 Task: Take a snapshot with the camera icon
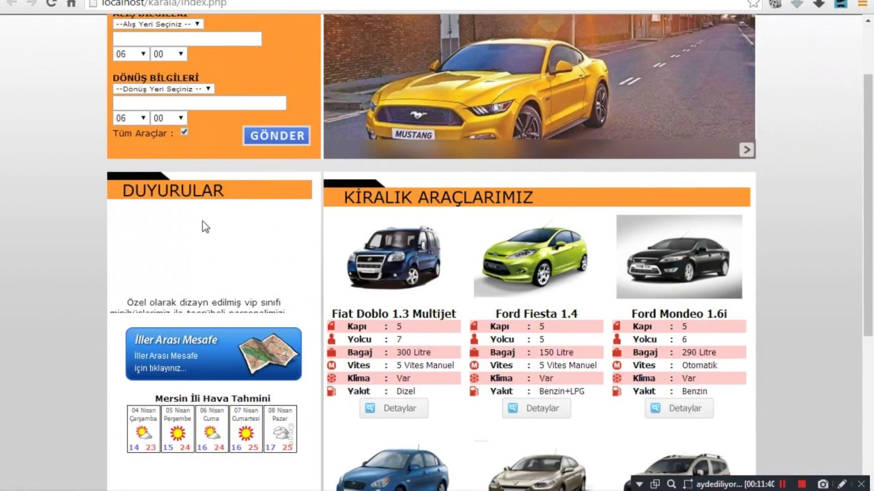click(x=823, y=484)
